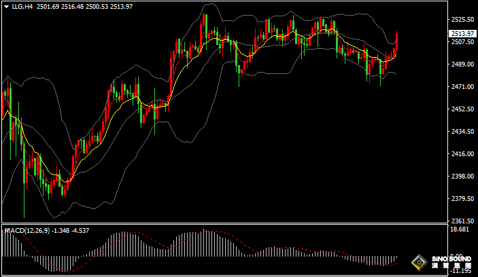Click the high price 2516.48 in header
Viewport: 478px width, 277px height.
point(71,6)
